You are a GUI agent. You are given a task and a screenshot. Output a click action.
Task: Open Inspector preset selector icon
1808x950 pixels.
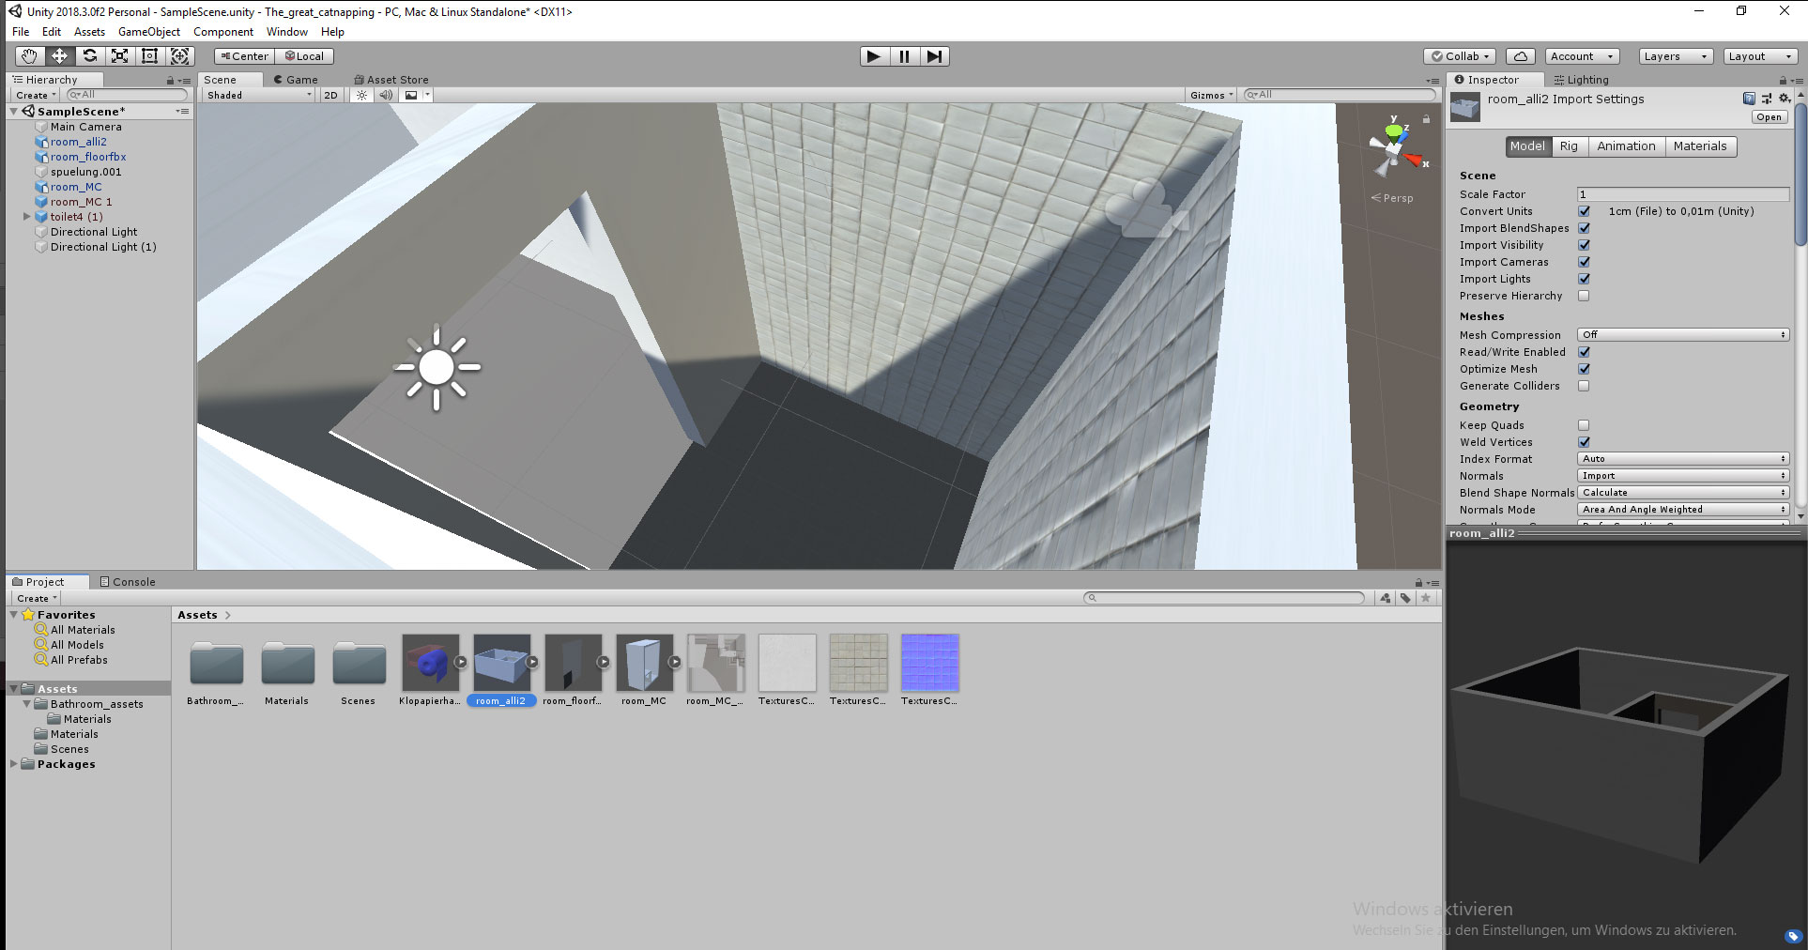pos(1767,99)
